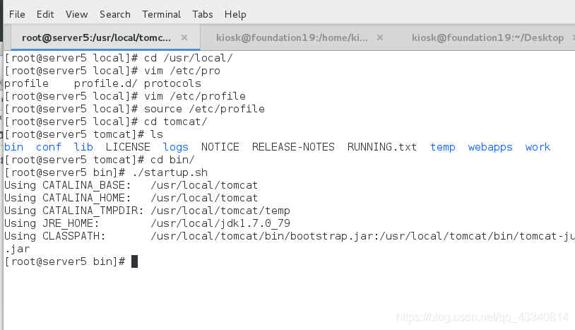Click the 'protocols' completion suggestion
The height and width of the screenshot is (330, 575).
click(x=172, y=83)
